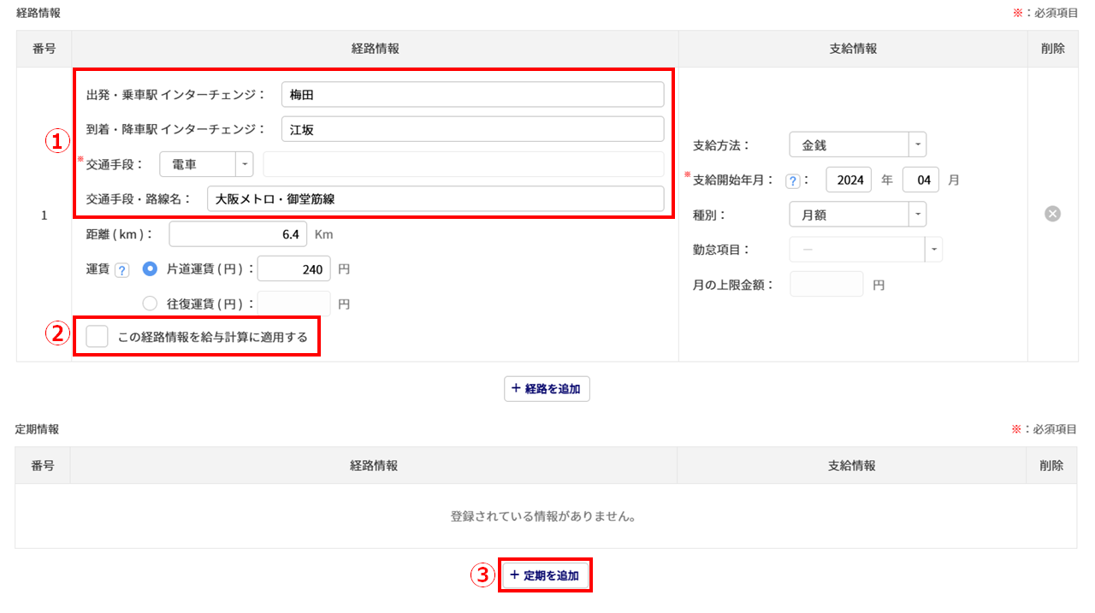Click the one-way fare field showing 240
Image resolution: width=1095 pixels, height=613 pixels.
[293, 269]
